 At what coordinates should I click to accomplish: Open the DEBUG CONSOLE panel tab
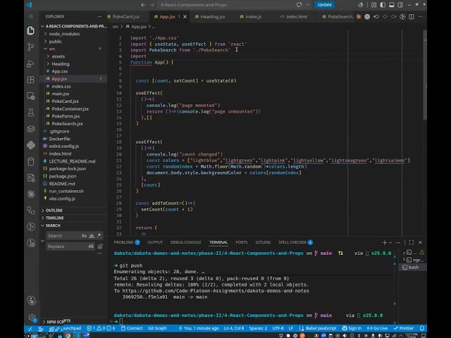point(186,242)
